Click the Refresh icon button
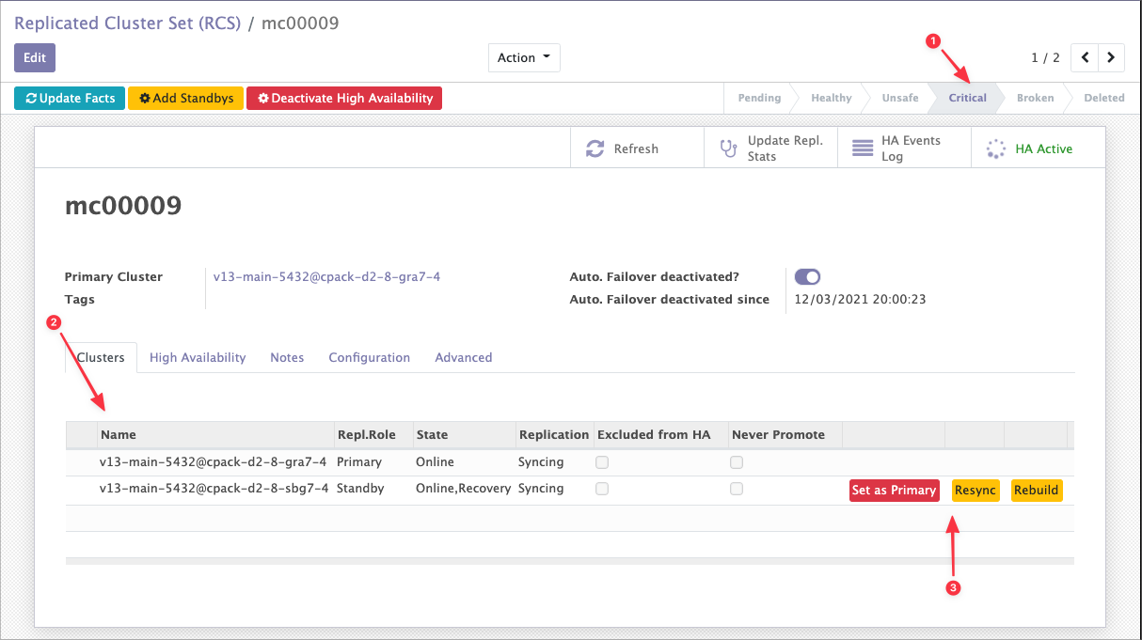 click(595, 148)
